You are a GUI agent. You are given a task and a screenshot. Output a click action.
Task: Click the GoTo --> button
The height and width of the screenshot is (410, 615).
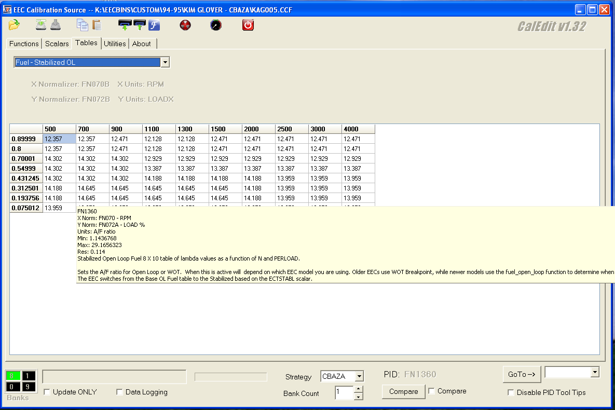pos(522,374)
